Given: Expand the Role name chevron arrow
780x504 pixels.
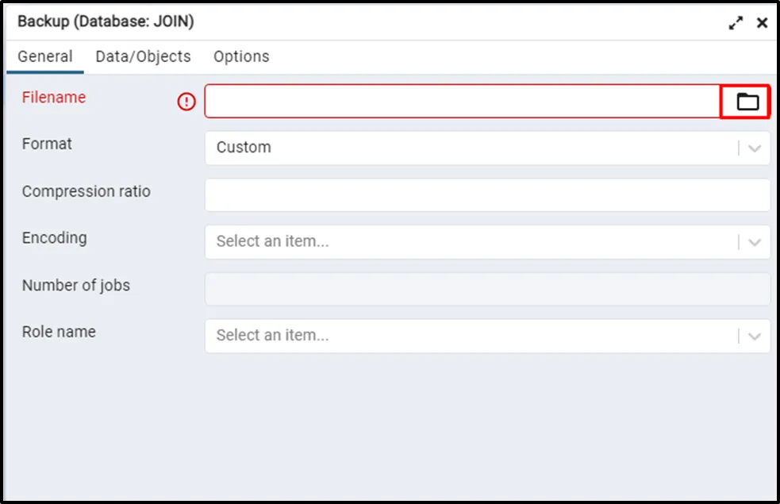Looking at the screenshot, I should coord(755,336).
